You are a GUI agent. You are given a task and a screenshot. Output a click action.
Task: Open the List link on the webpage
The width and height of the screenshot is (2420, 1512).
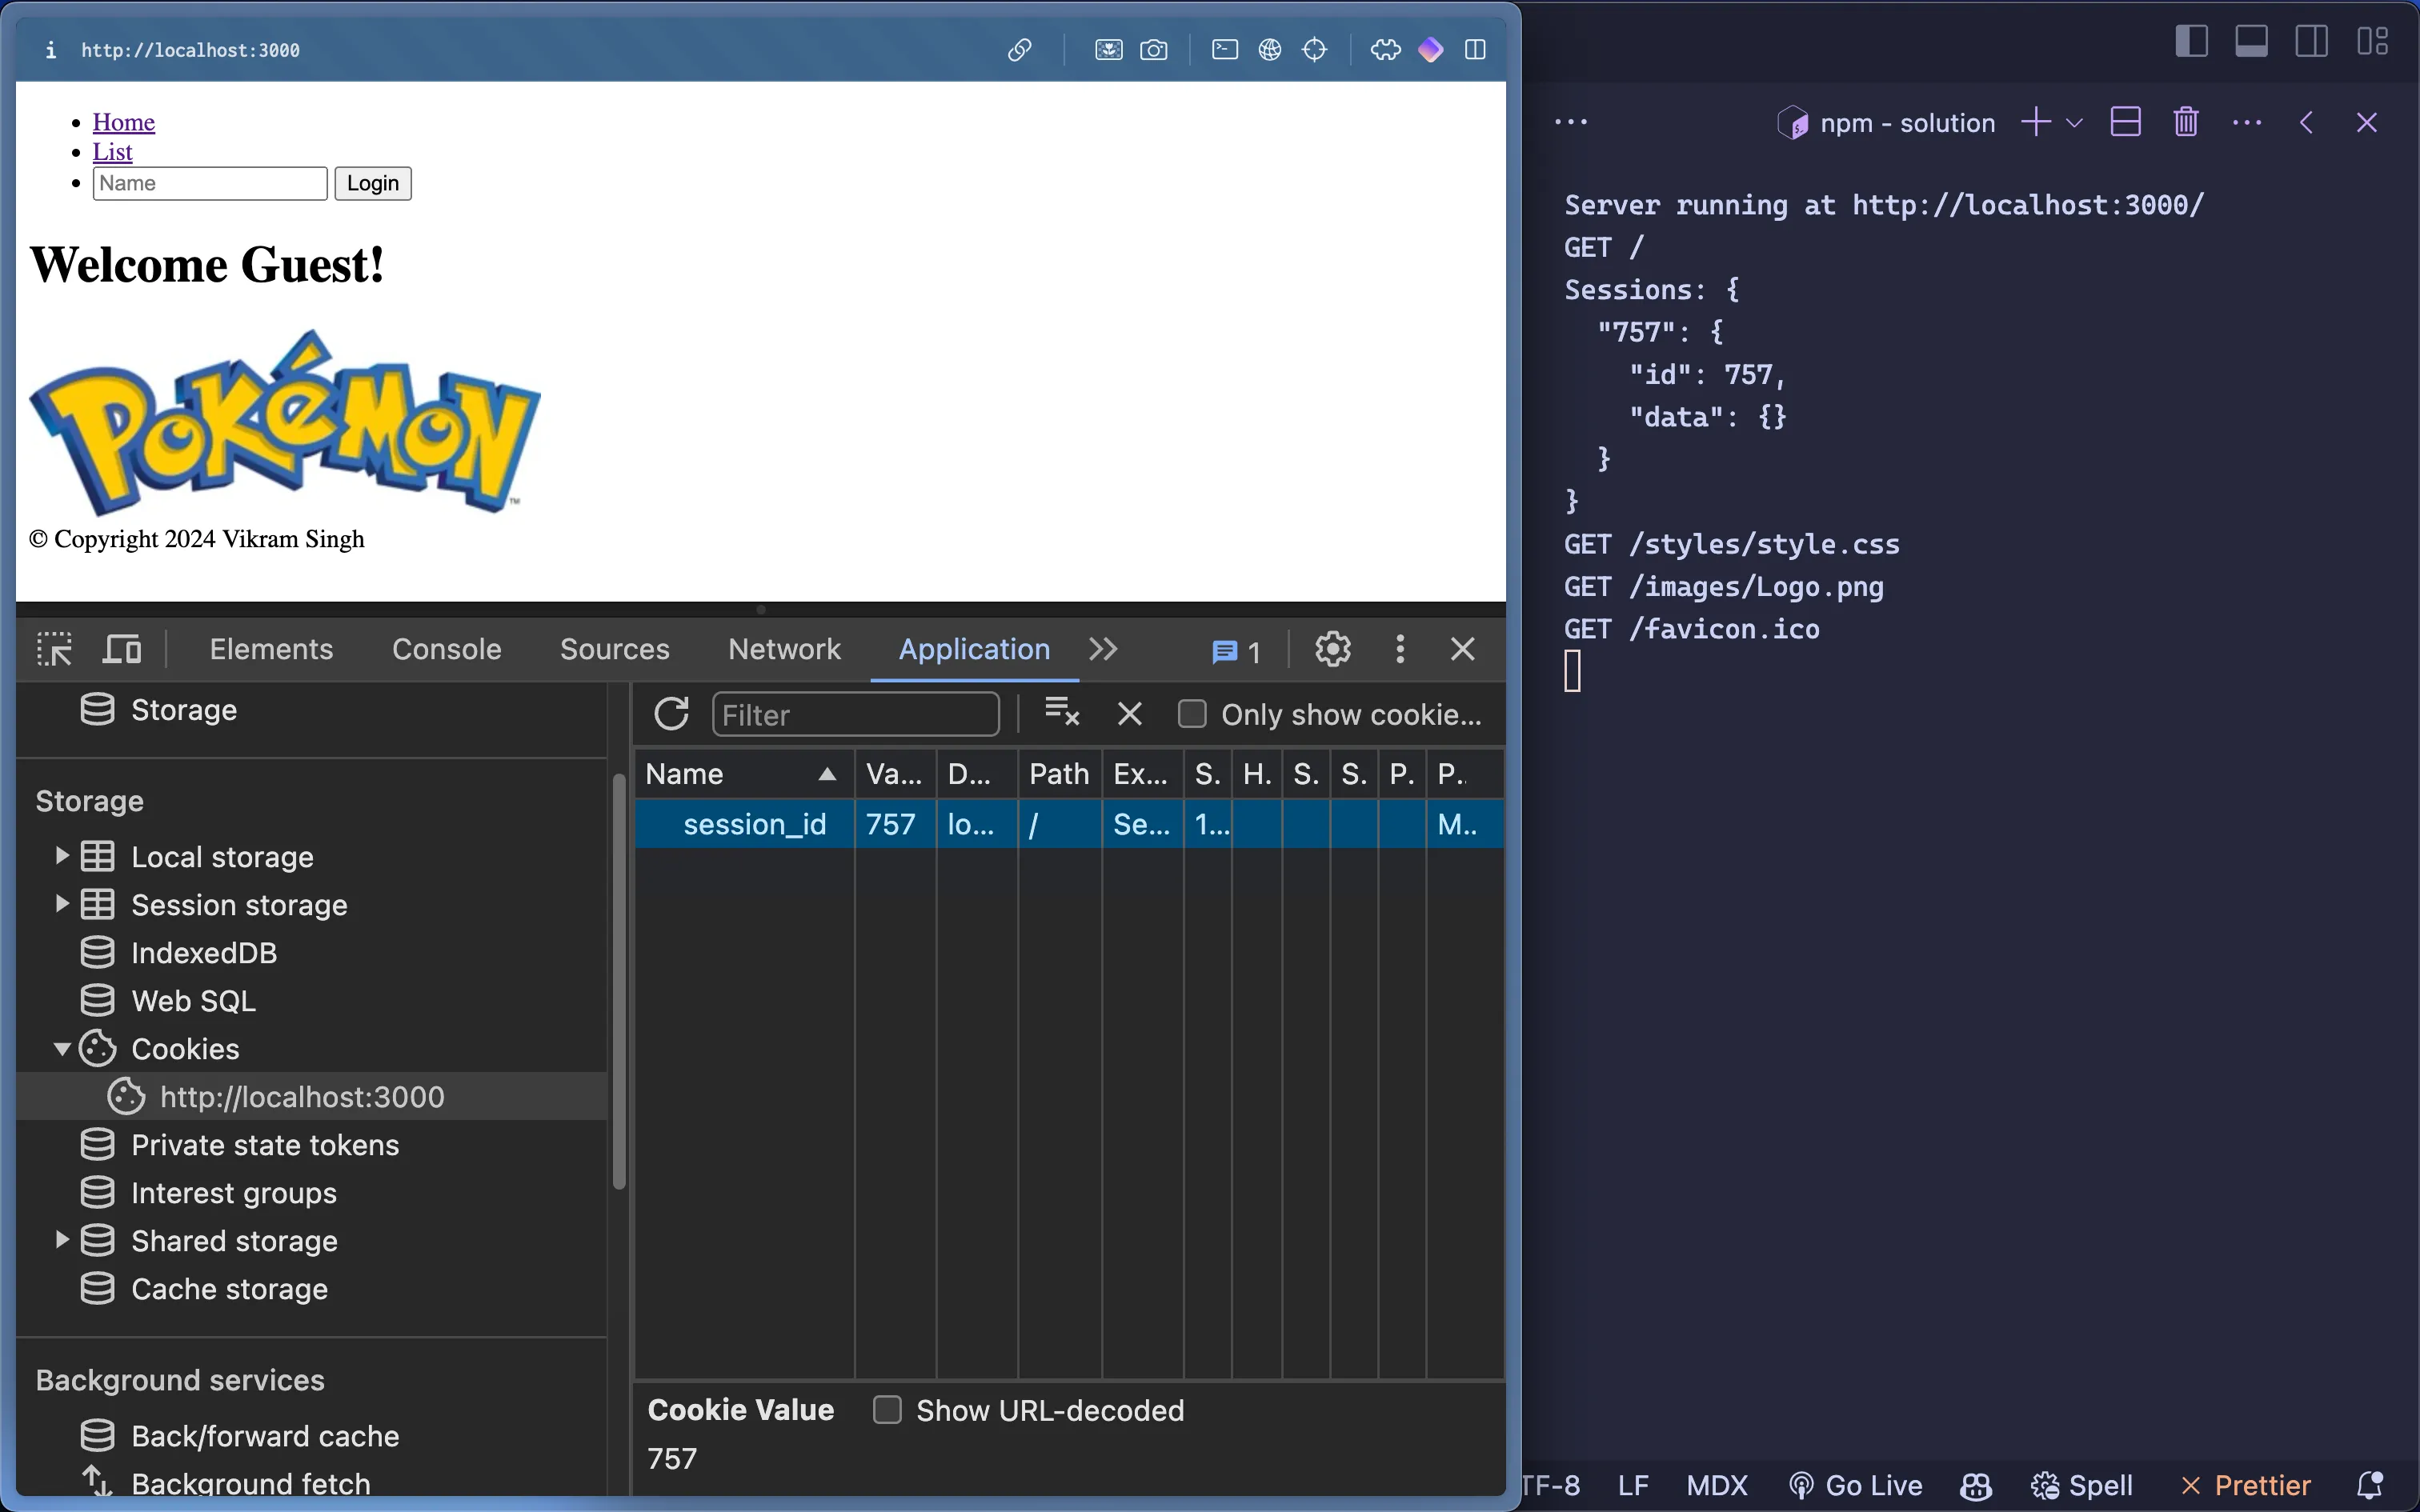pyautogui.click(x=112, y=152)
